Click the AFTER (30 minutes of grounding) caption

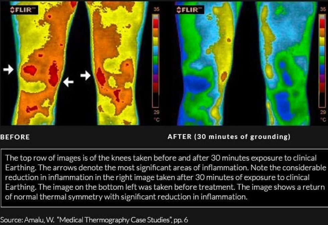[229, 137]
